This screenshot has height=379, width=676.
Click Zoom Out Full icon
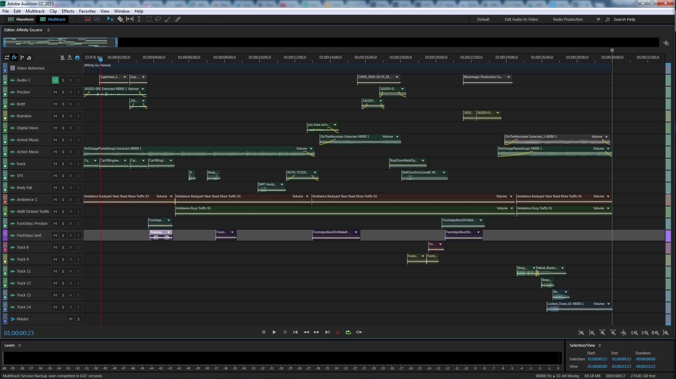(624, 333)
